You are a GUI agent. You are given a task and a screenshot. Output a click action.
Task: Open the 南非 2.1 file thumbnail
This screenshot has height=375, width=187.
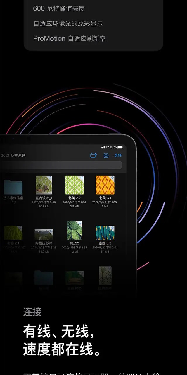point(13,233)
